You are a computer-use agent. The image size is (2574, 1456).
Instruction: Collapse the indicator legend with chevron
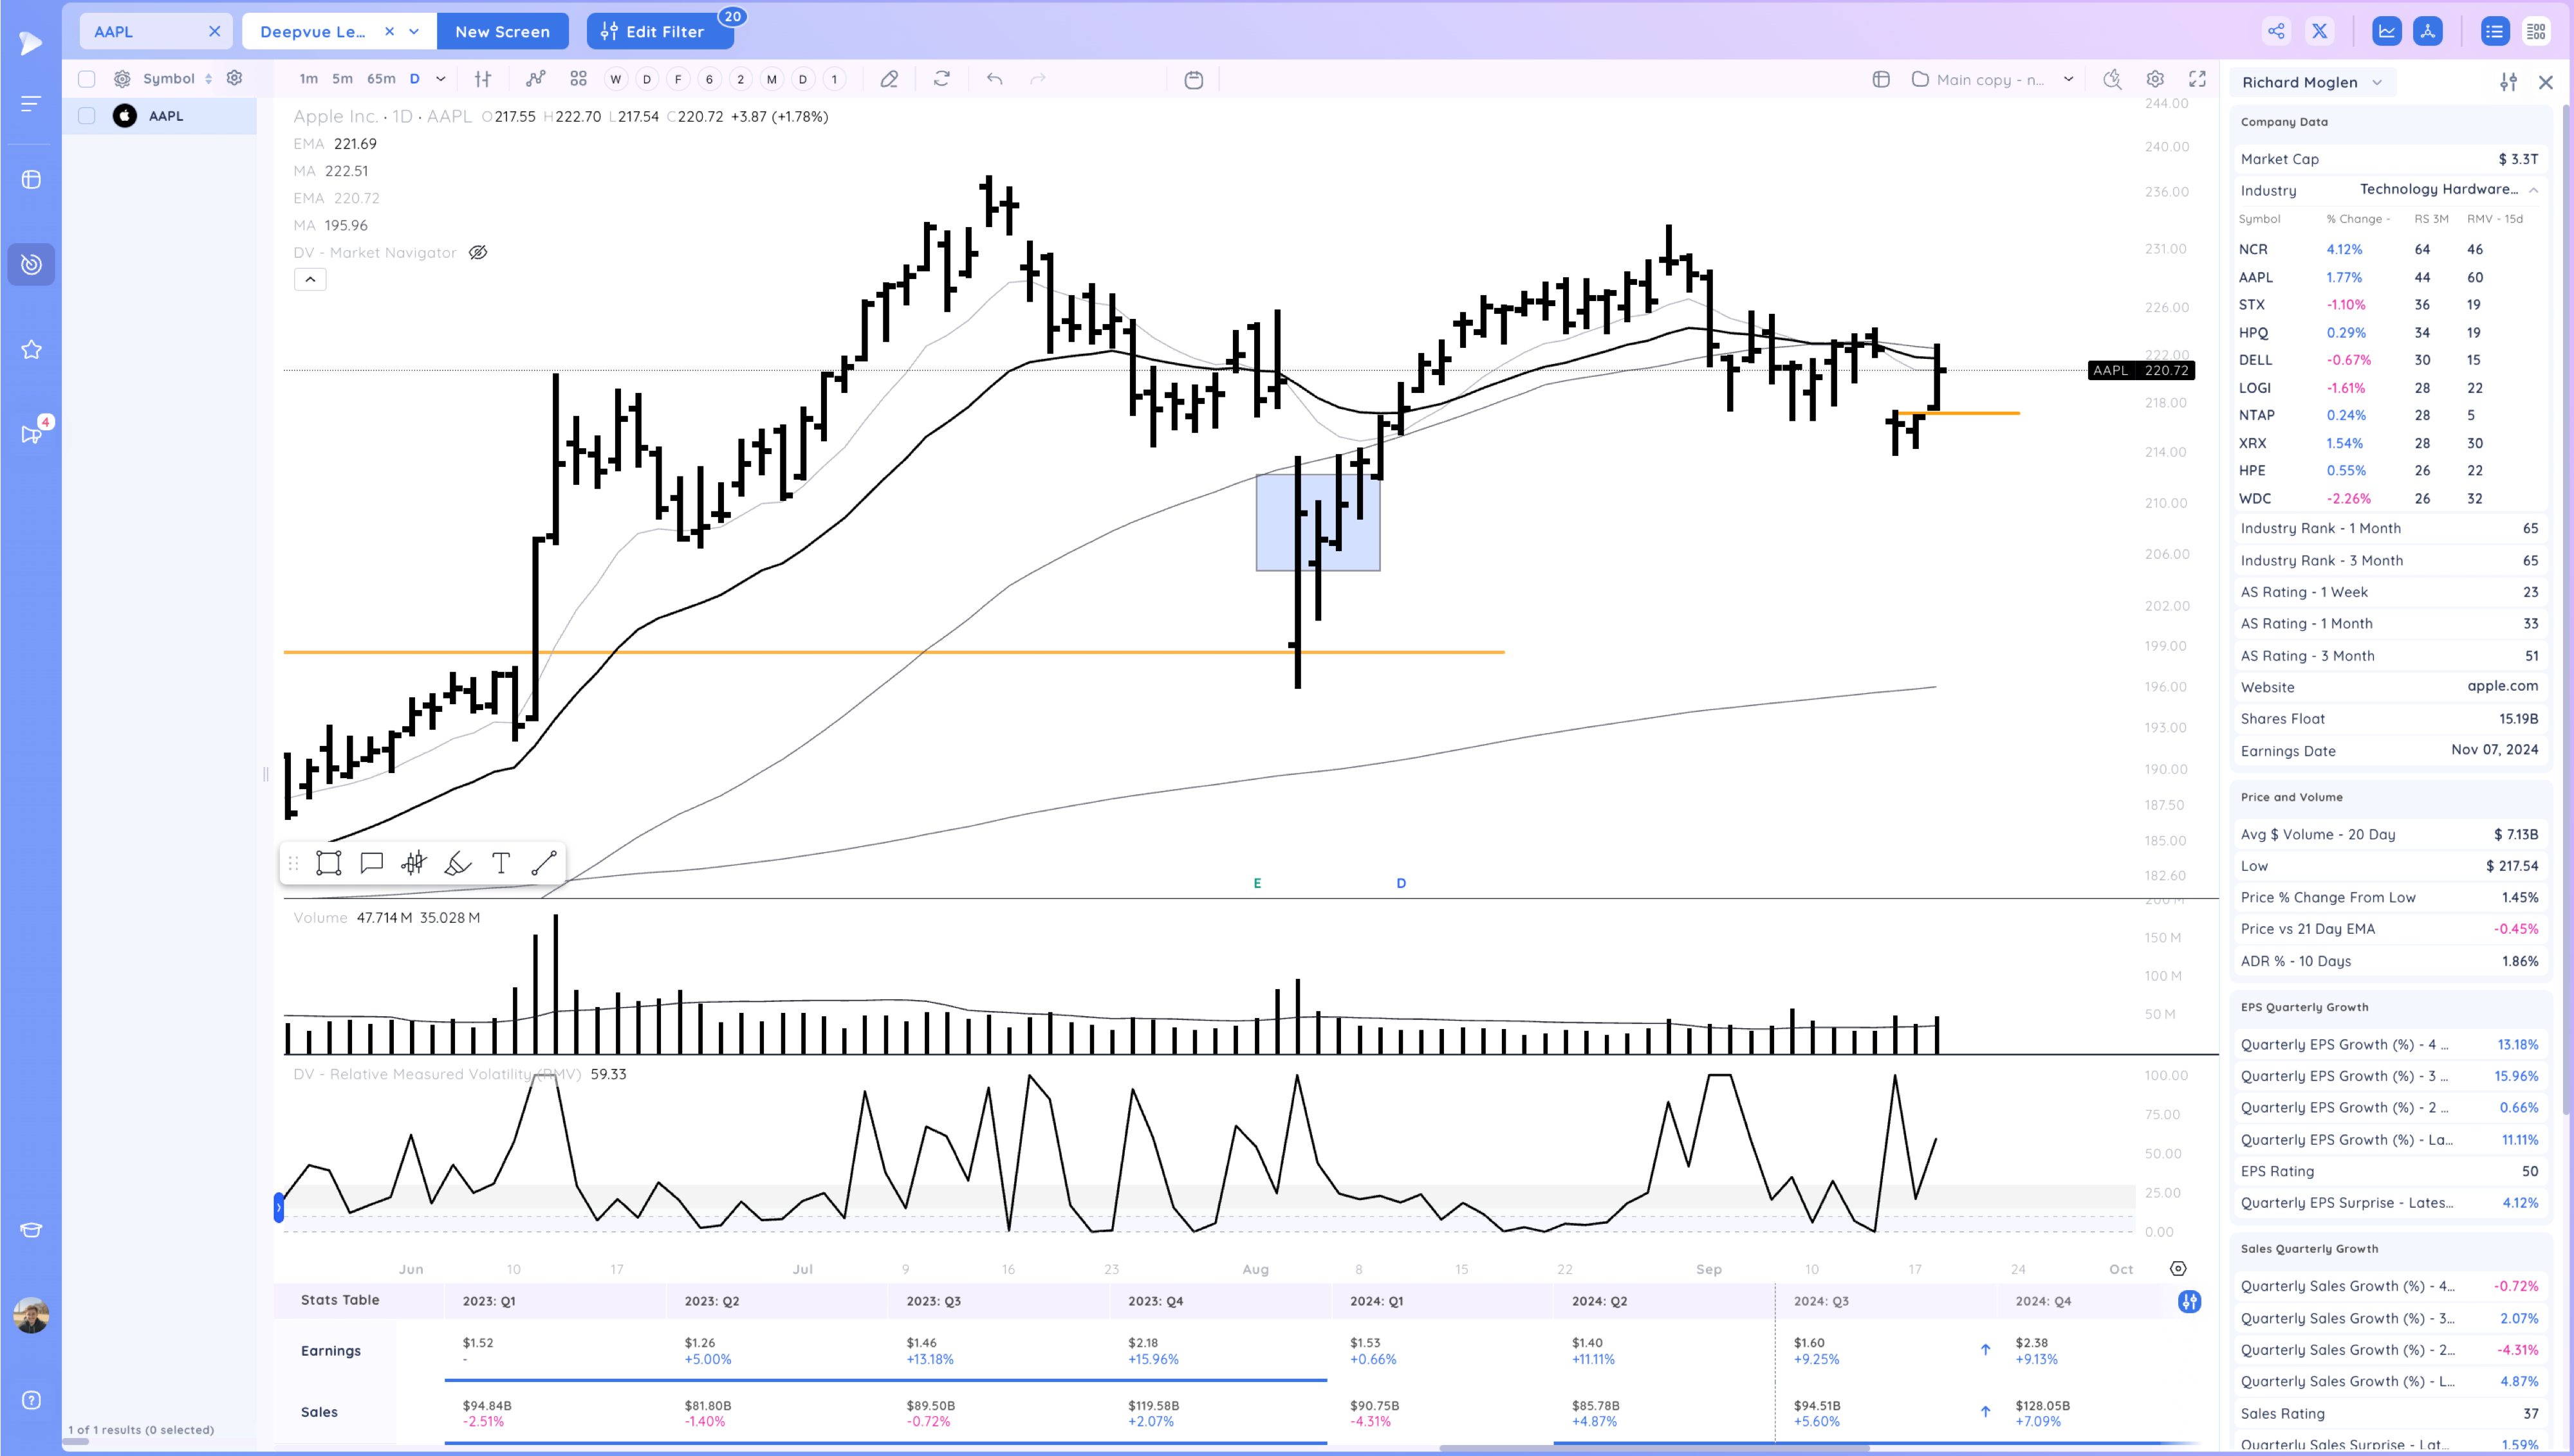(x=310, y=280)
